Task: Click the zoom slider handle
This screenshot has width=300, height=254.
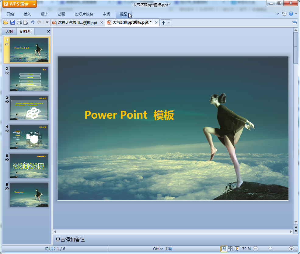Action: point(270,249)
